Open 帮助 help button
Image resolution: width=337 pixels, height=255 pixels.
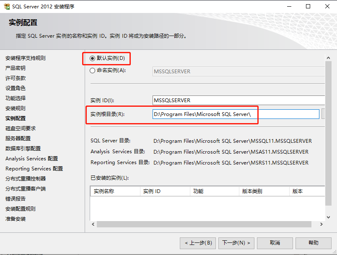pos(314,243)
